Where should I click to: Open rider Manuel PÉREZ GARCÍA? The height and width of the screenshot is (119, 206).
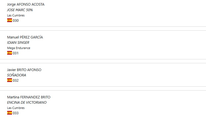pos(25,37)
